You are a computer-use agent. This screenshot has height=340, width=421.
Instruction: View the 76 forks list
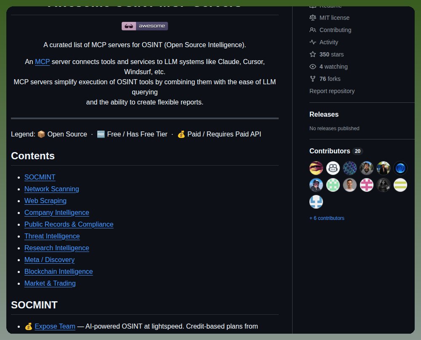coord(330,79)
